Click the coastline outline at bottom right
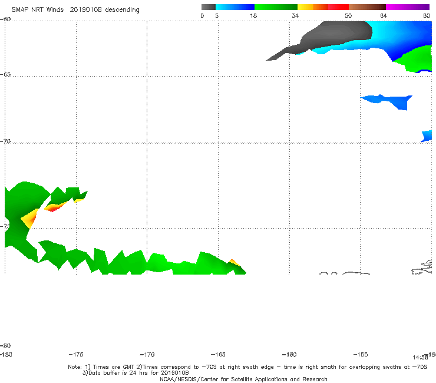This screenshot has height=383, width=436. tap(422, 268)
